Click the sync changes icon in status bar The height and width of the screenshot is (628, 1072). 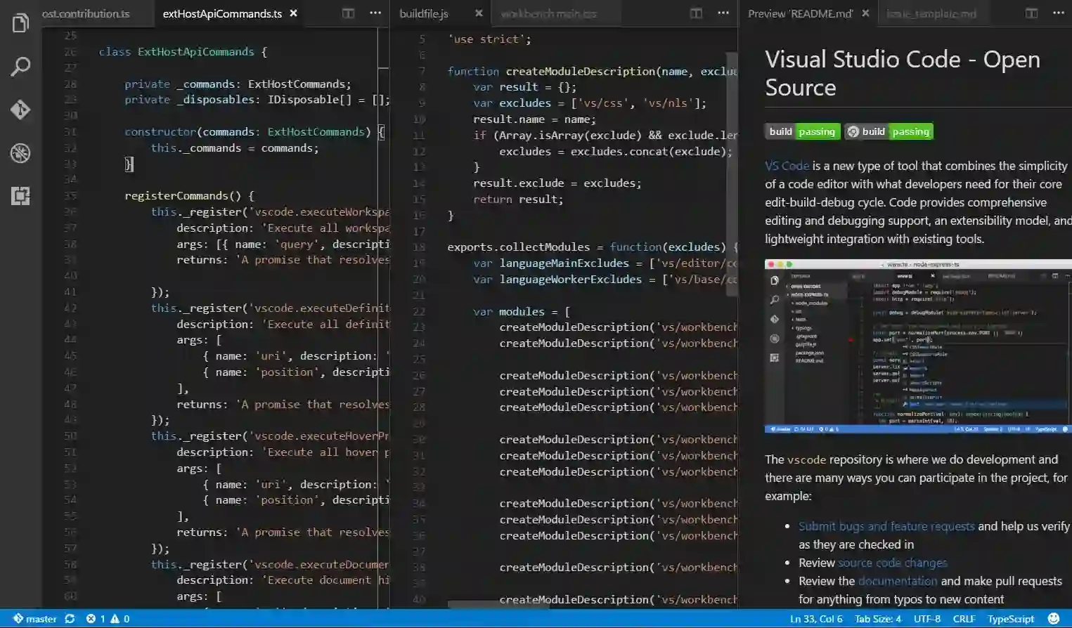coord(70,619)
